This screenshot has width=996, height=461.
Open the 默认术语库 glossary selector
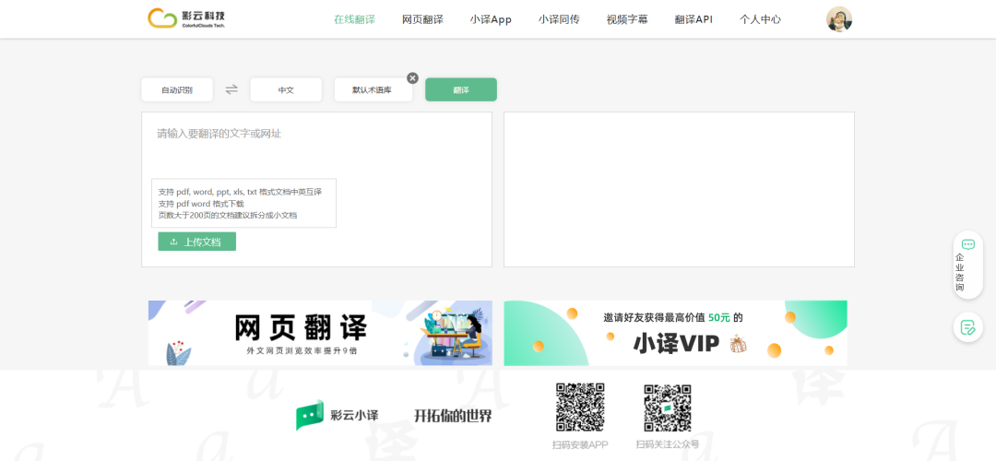click(373, 89)
